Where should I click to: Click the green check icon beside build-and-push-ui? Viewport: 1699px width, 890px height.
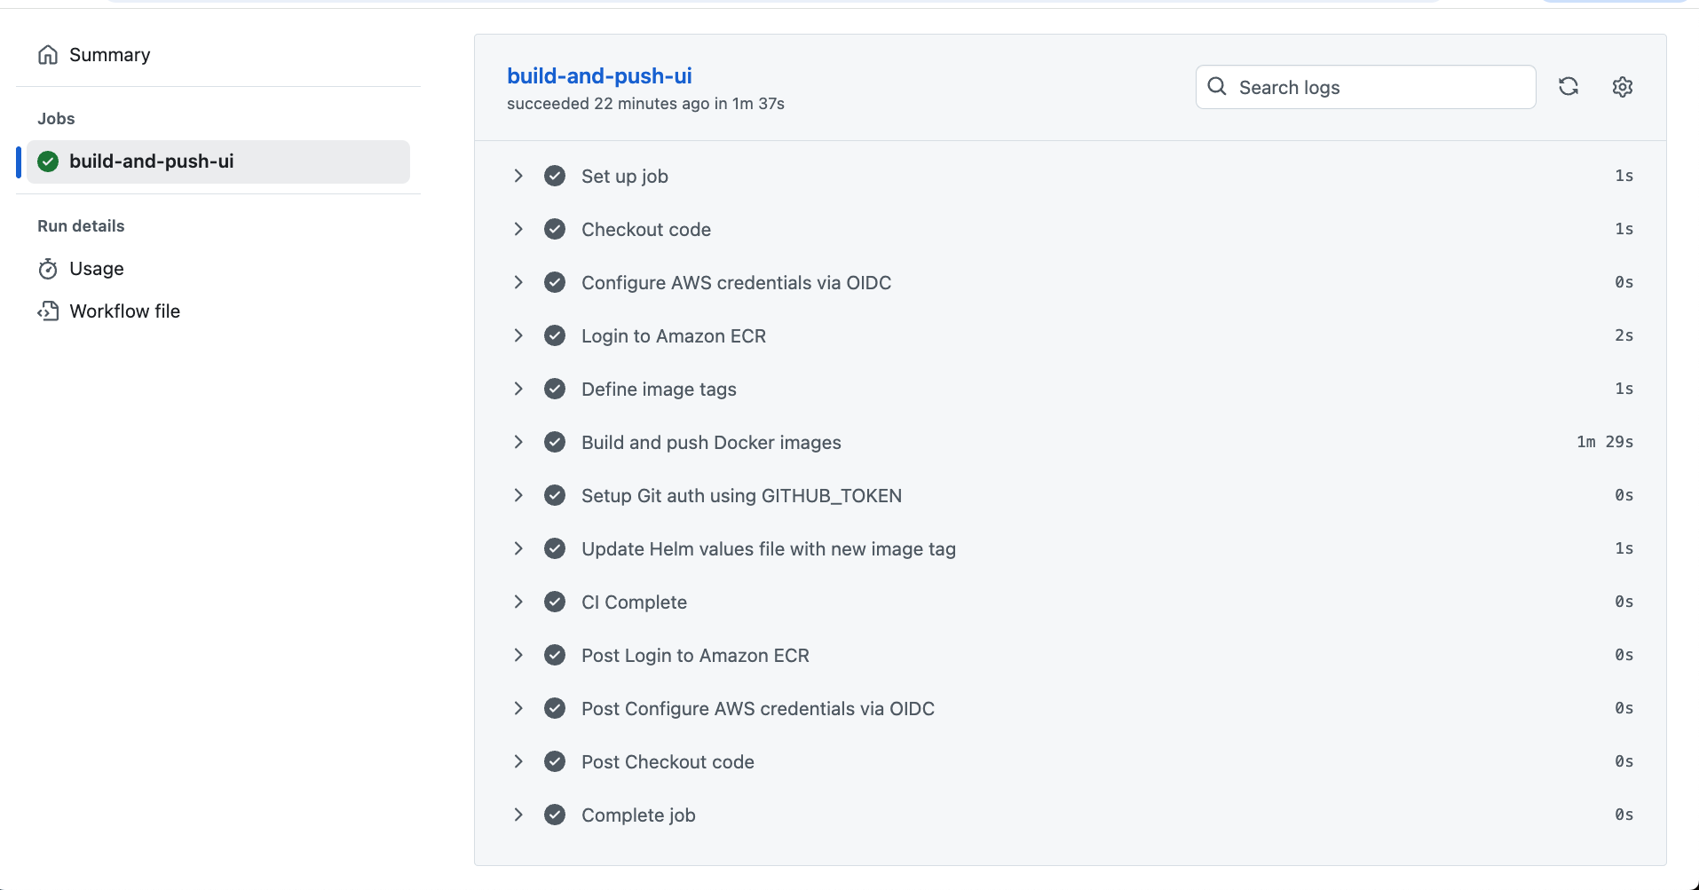48,161
